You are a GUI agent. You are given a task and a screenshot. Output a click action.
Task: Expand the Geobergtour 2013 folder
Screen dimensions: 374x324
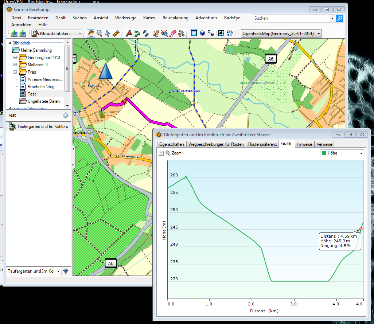[15, 58]
